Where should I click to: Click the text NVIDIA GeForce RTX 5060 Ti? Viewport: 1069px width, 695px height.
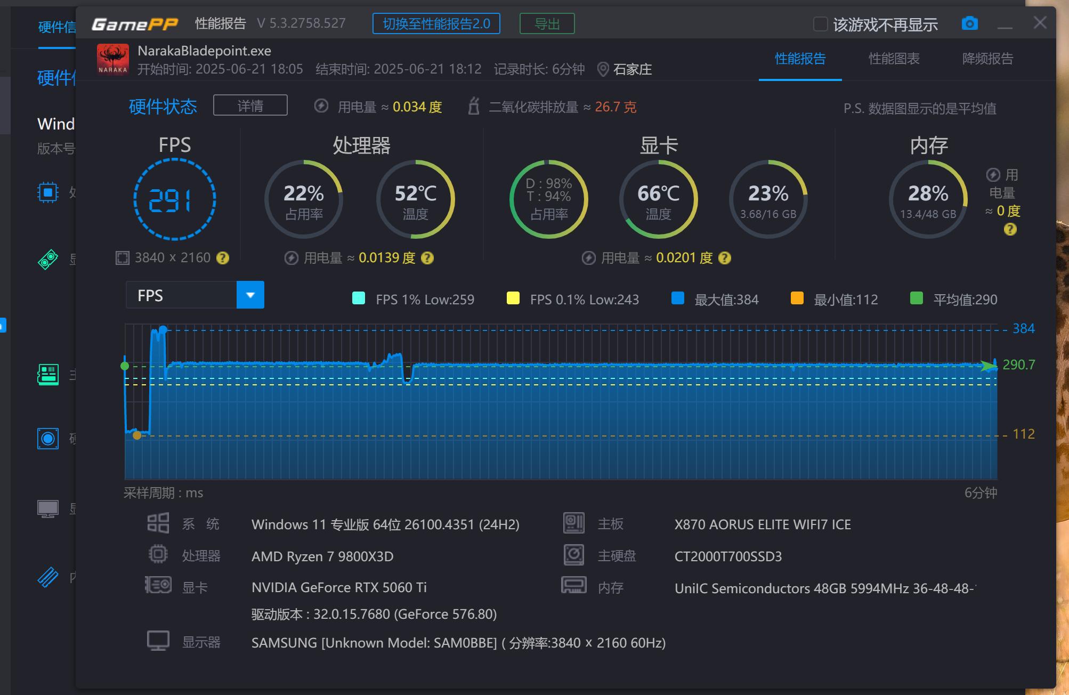(339, 587)
